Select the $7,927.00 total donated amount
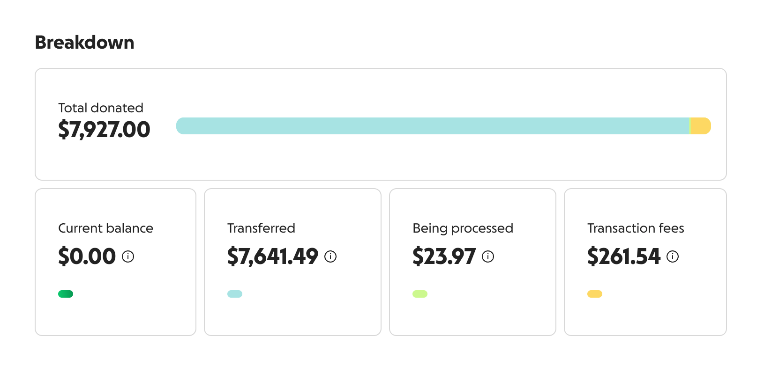This screenshot has width=779, height=366. (104, 130)
